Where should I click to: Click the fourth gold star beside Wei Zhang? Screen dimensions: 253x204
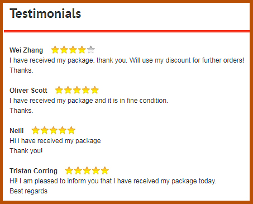coord(82,50)
